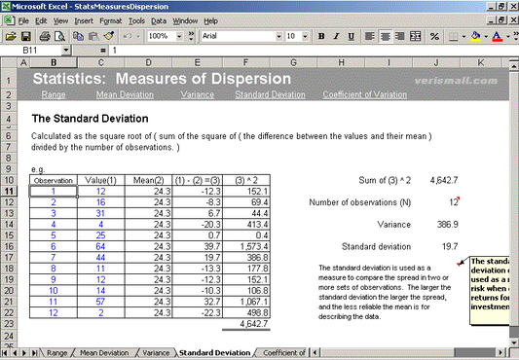
Task: Go to first sheet tab arrow
Action: point(5,353)
